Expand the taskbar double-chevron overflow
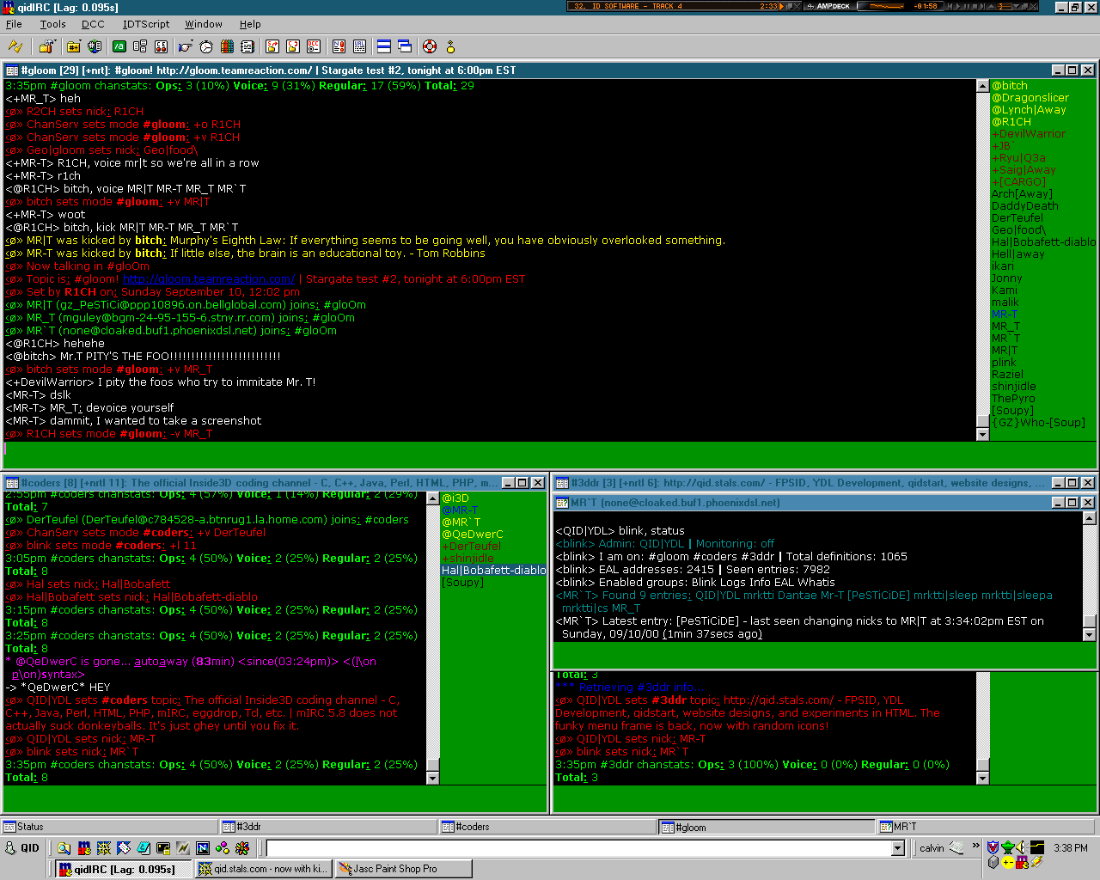 click(x=976, y=846)
